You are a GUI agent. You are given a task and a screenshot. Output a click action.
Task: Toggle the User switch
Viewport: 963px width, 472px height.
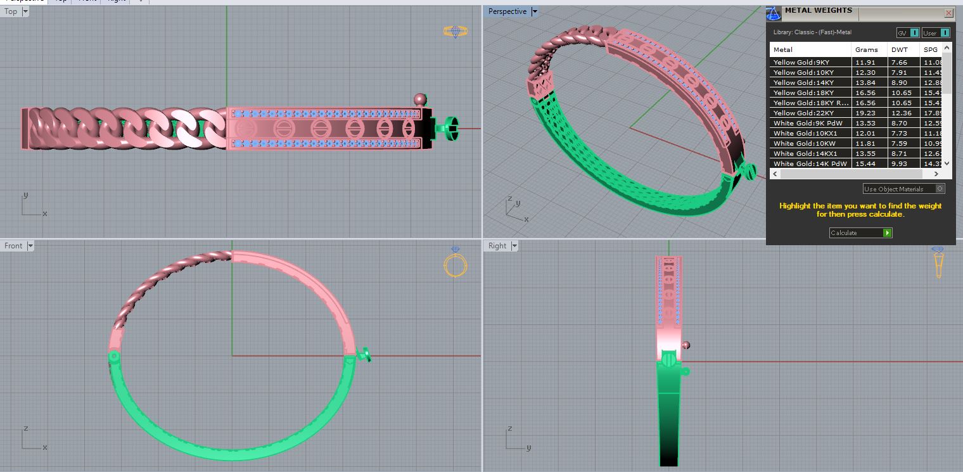[936, 33]
